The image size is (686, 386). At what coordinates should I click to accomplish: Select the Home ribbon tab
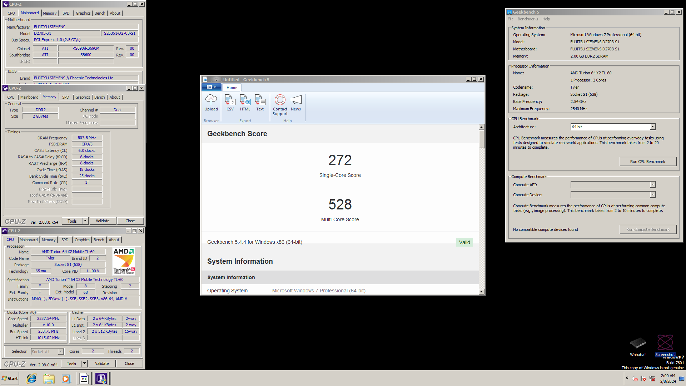point(232,88)
